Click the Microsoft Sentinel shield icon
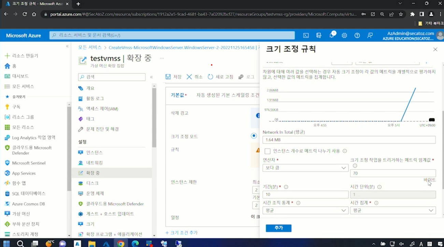Screen dimensions: 444x247 pos(7,163)
